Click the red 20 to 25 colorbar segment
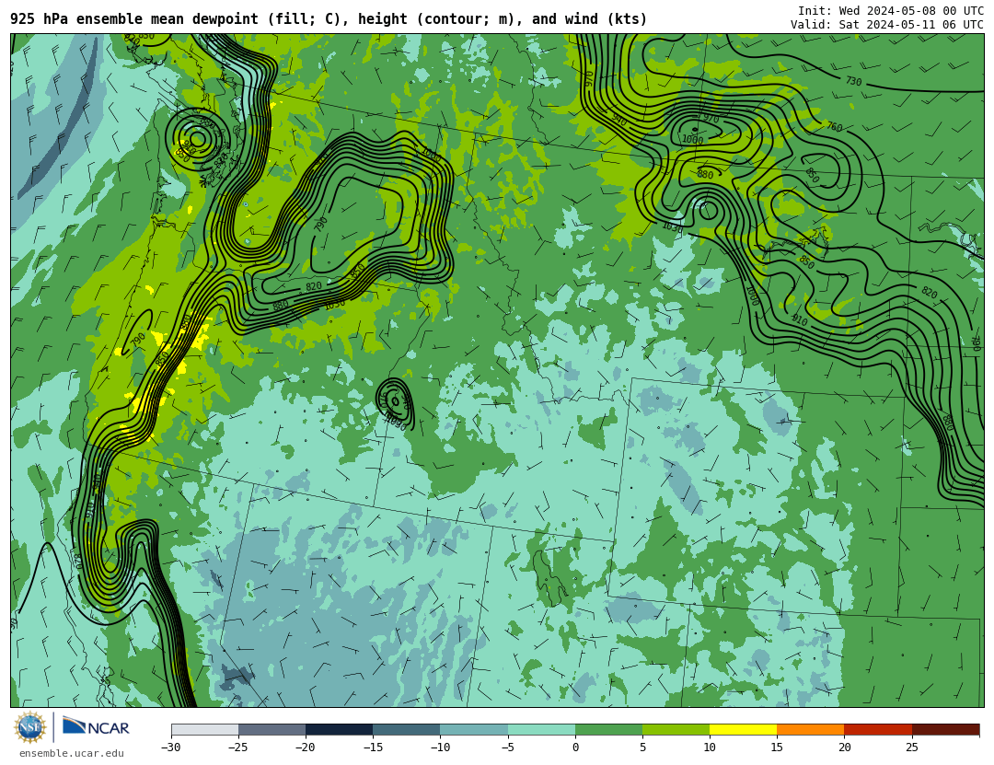The image size is (994, 765). pos(878,729)
